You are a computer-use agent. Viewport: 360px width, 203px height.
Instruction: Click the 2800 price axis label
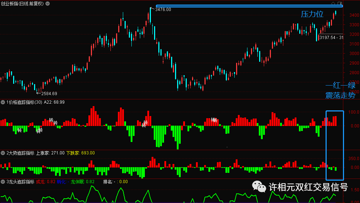point(354,73)
